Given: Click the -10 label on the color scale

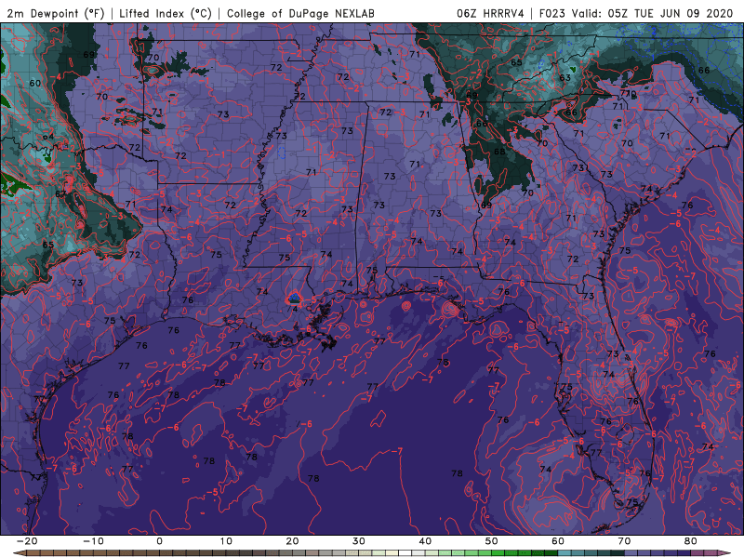Looking at the screenshot, I should tap(93, 541).
